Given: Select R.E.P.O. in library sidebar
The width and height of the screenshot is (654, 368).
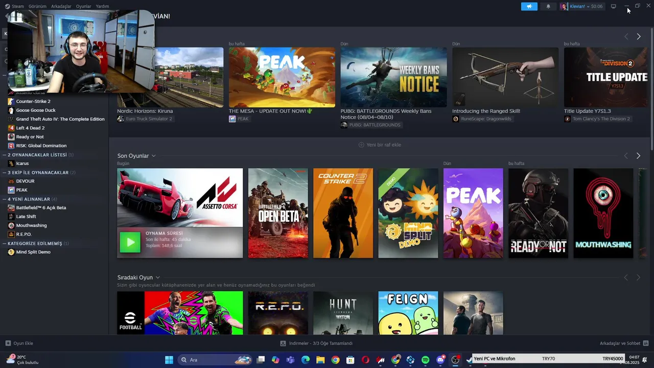Looking at the screenshot, I should pyautogui.click(x=24, y=235).
